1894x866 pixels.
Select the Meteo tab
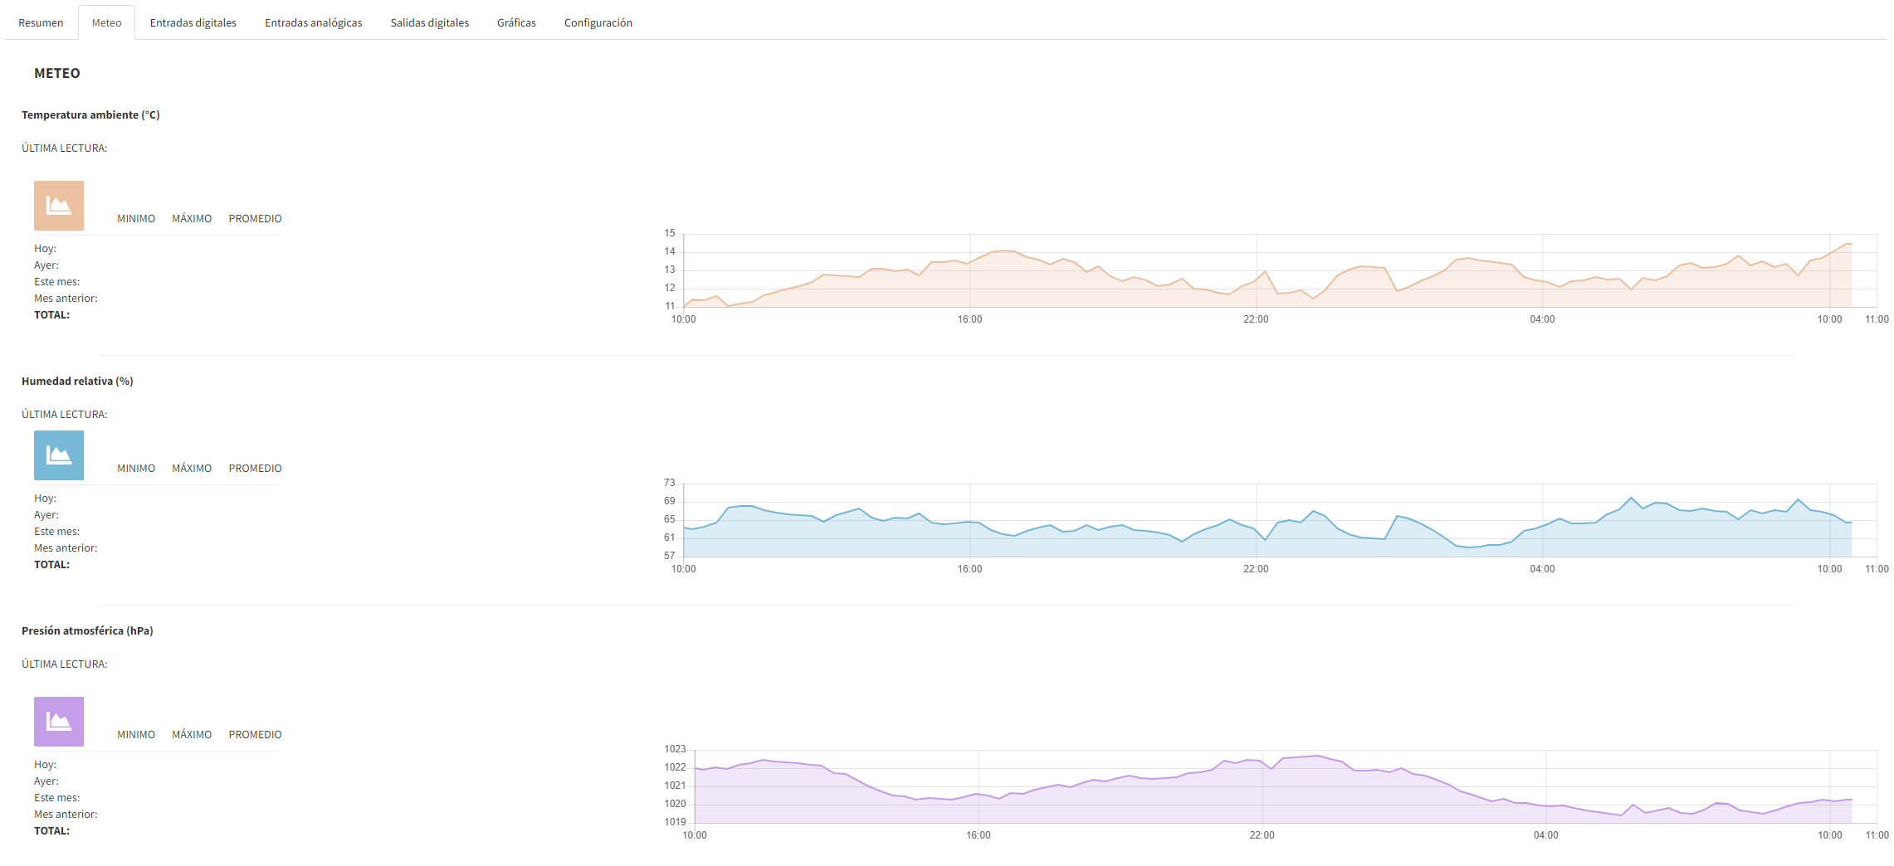click(106, 22)
